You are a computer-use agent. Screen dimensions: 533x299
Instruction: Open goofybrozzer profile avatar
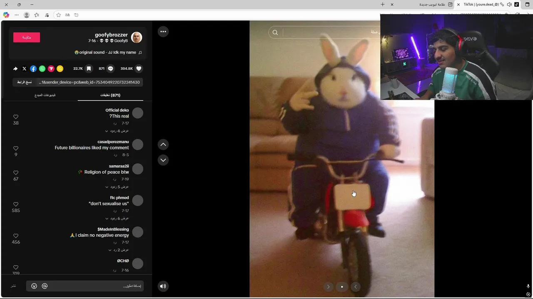point(137,37)
